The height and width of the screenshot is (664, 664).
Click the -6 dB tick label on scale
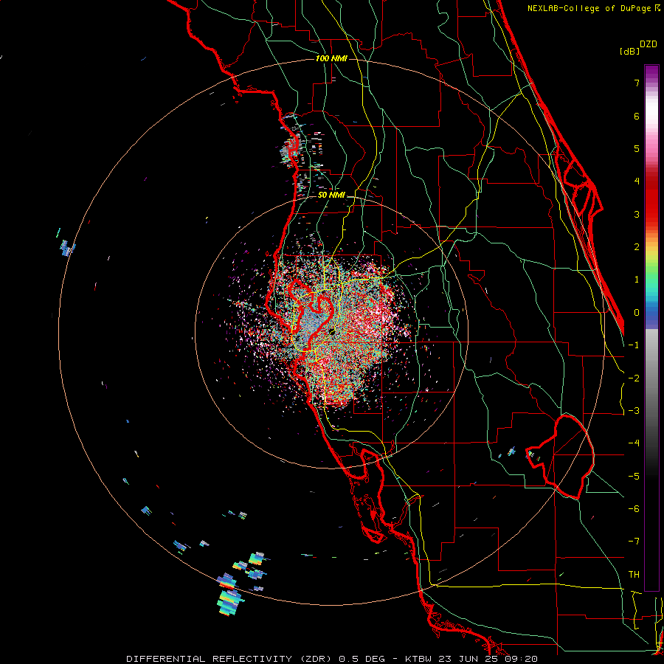(x=634, y=509)
